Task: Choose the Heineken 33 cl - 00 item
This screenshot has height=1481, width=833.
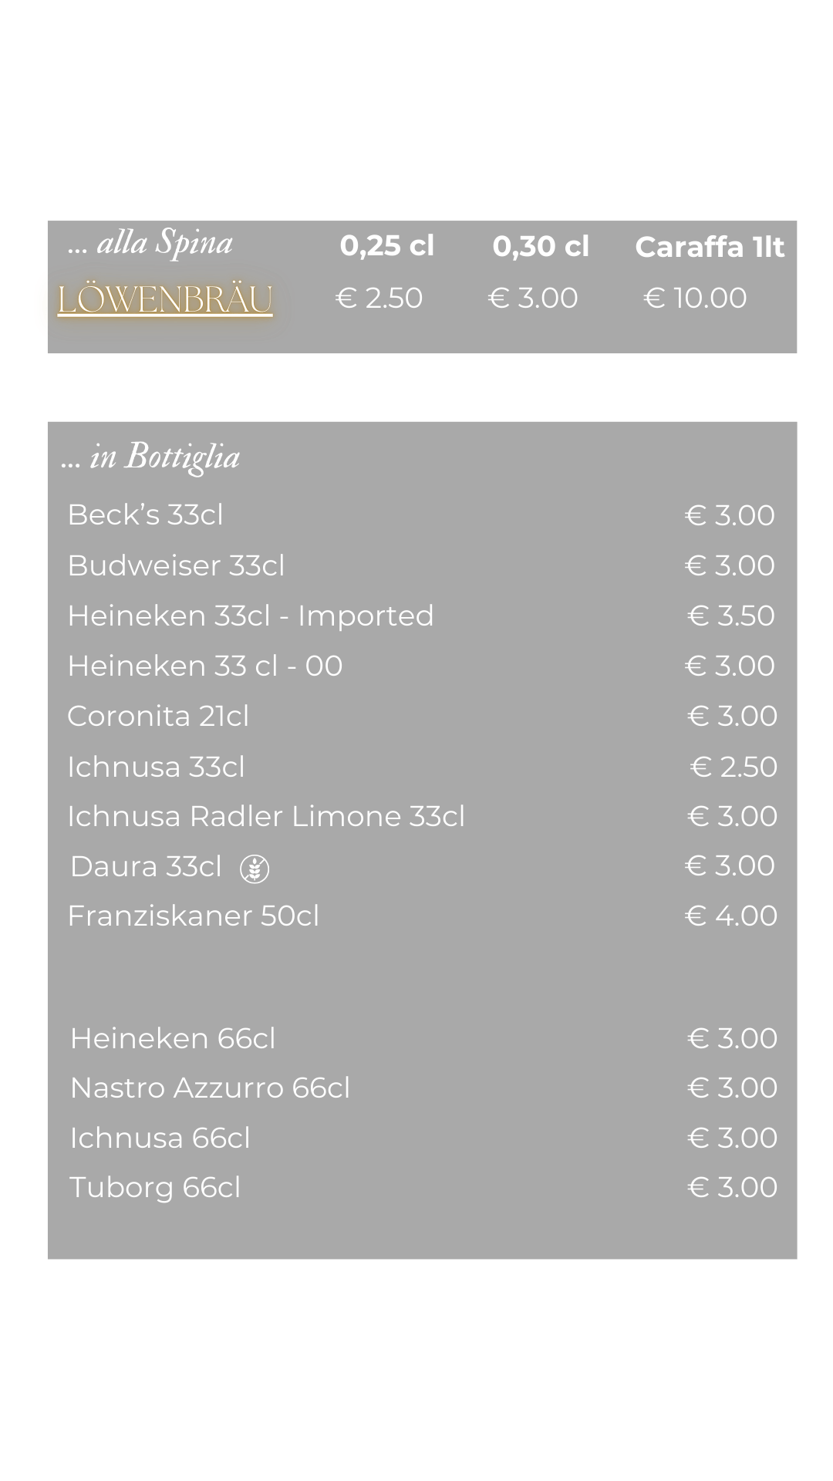Action: [205, 666]
